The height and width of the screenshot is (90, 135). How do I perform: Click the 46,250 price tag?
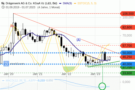127,57
